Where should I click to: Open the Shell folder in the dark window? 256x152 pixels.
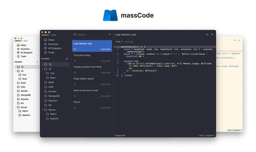coord(49,82)
